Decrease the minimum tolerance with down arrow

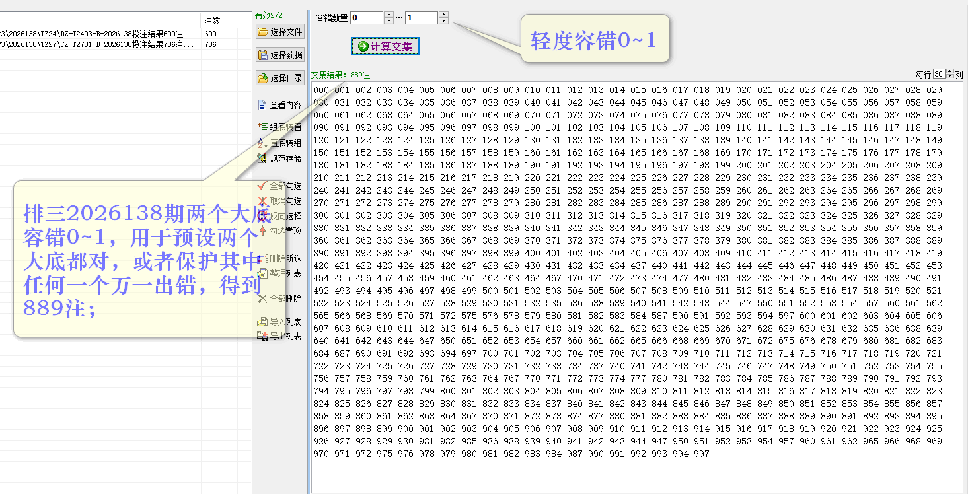tap(389, 21)
